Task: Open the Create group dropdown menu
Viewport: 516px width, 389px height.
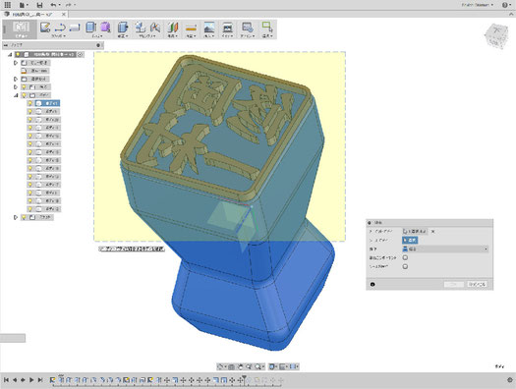Action: [x=97, y=35]
